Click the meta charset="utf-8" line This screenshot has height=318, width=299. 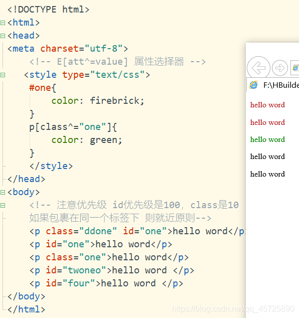(x=68, y=49)
